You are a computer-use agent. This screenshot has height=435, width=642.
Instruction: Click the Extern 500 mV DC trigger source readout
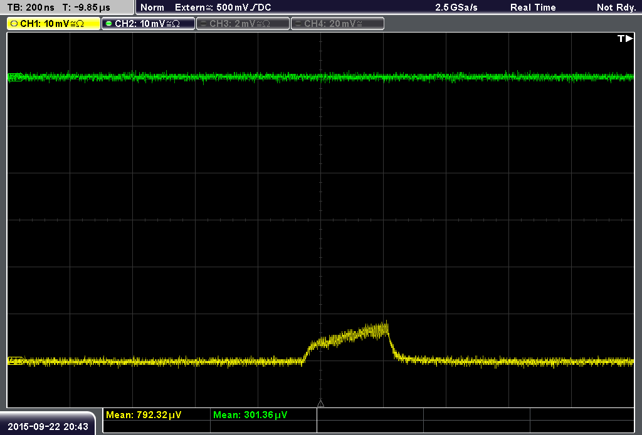click(223, 8)
